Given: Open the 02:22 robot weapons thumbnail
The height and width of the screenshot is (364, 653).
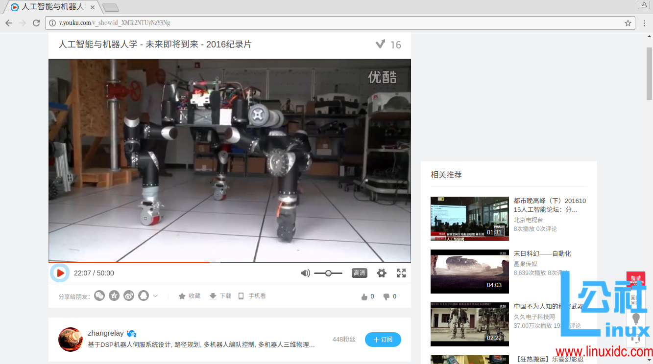Looking at the screenshot, I should (470, 324).
